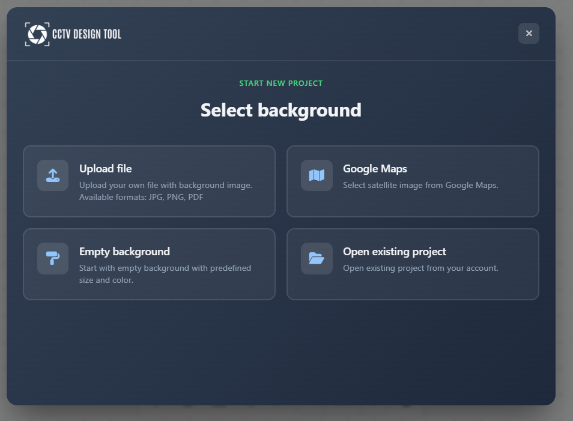Open existing project from your account

point(413,264)
